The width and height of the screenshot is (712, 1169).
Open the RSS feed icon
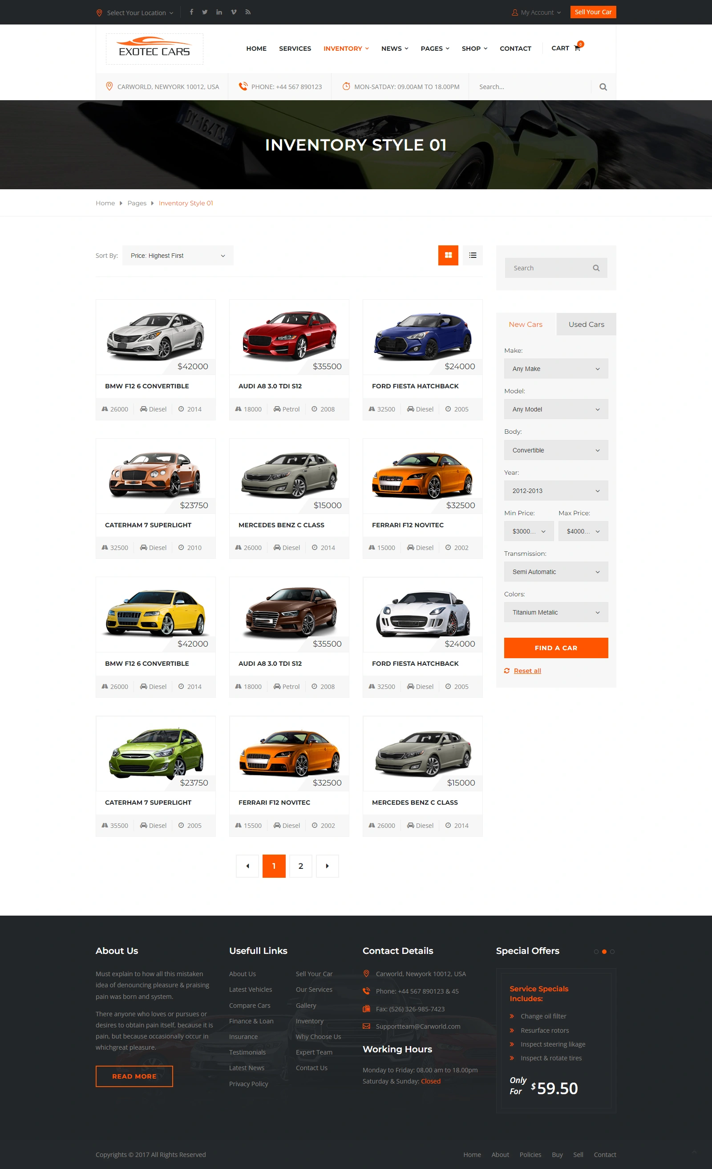[248, 12]
